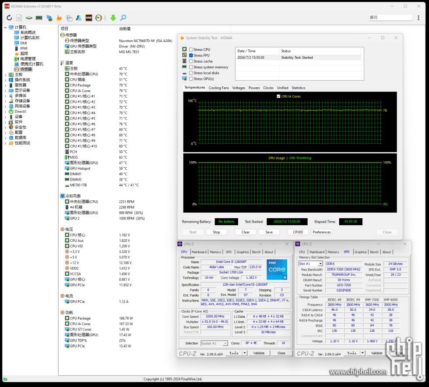The height and width of the screenshot is (387, 429).
Task: Open the three-dot menu in AIDA64
Action: click(418, 18)
